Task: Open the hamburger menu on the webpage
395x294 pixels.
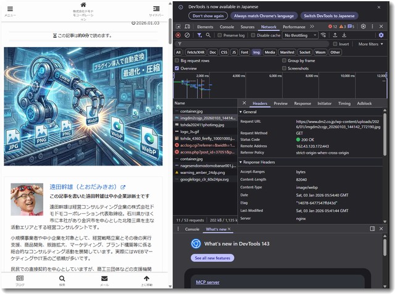Action: click(x=10, y=9)
